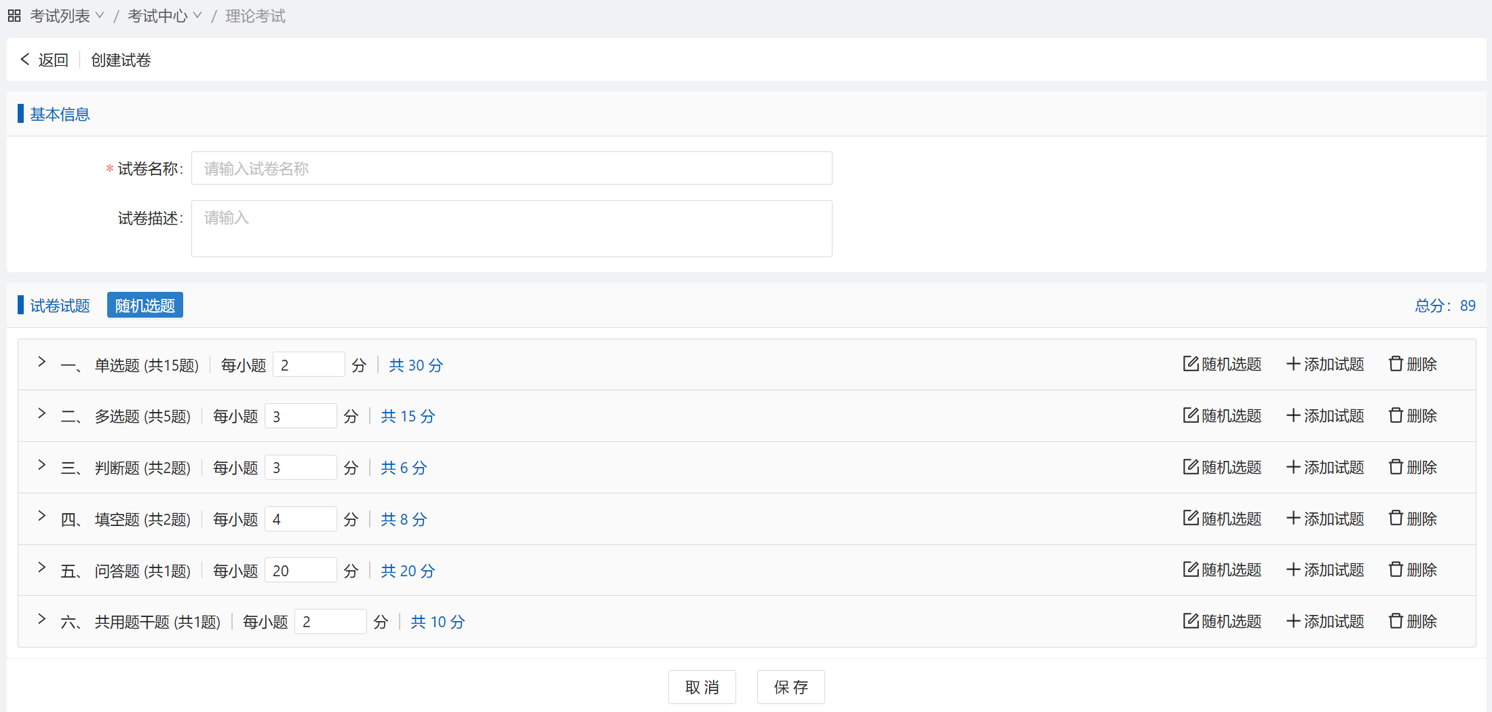Expand the 共用题干题 section chevron

pyautogui.click(x=41, y=620)
